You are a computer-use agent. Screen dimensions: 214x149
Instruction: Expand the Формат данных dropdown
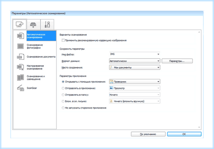click(x=134, y=61)
